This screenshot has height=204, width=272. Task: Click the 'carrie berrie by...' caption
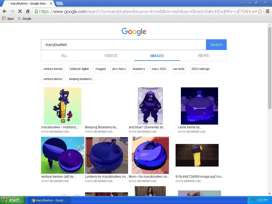pyautogui.click(x=190, y=127)
